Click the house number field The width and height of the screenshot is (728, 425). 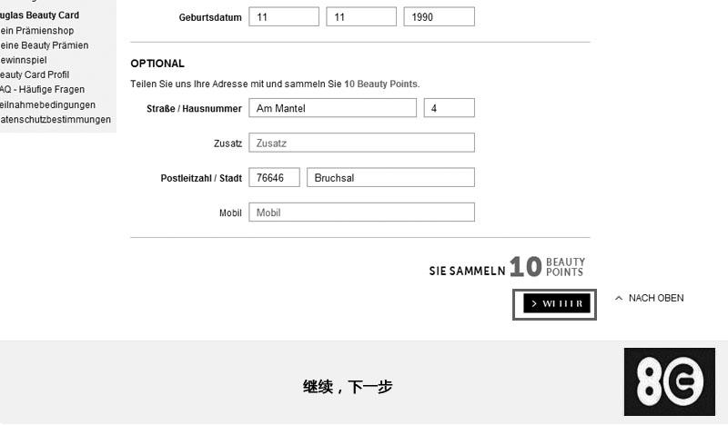pyautogui.click(x=449, y=108)
